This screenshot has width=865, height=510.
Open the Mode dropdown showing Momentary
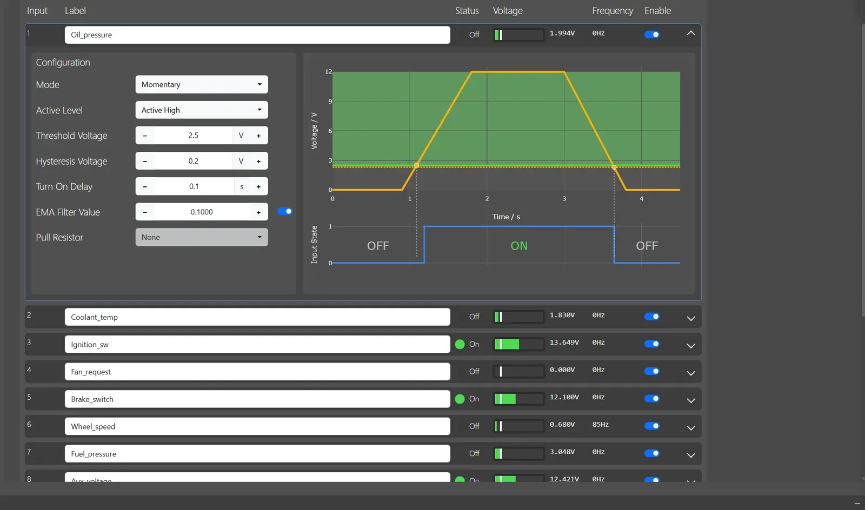[x=202, y=84]
